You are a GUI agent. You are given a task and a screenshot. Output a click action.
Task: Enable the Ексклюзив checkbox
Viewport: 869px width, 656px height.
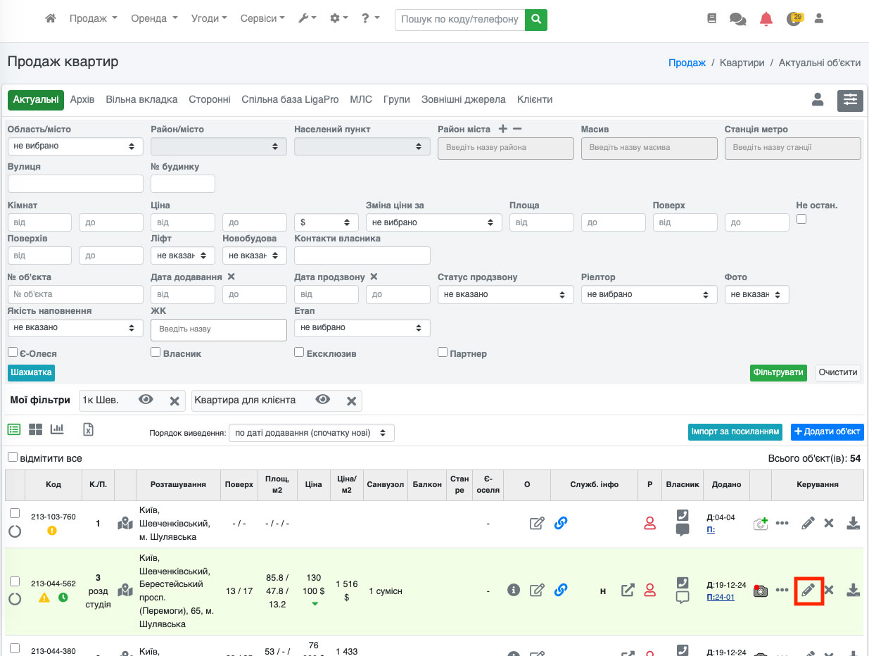(299, 352)
